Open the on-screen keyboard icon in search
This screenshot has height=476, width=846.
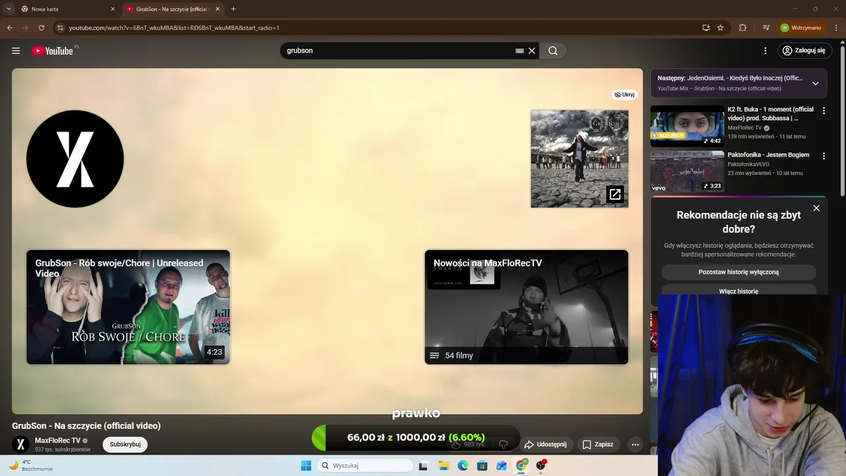(519, 51)
